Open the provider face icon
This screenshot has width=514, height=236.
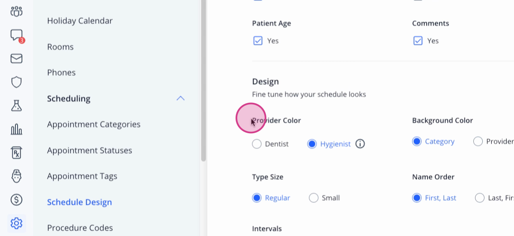(x=16, y=176)
